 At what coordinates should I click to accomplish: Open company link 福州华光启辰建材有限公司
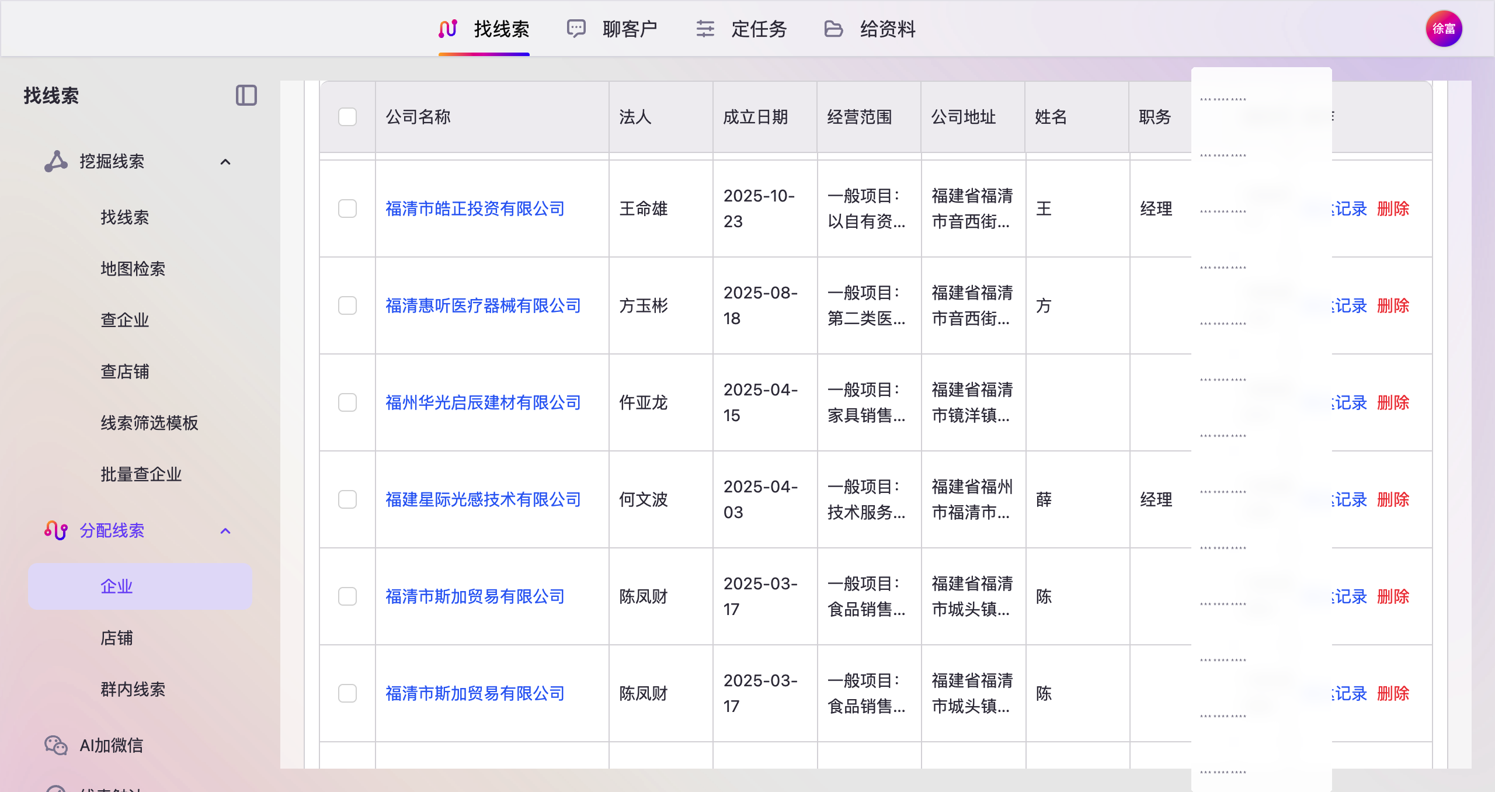[483, 402]
